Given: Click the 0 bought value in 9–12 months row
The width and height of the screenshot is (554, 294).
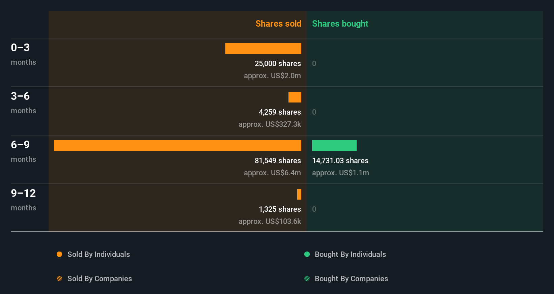Looking at the screenshot, I should (x=314, y=209).
